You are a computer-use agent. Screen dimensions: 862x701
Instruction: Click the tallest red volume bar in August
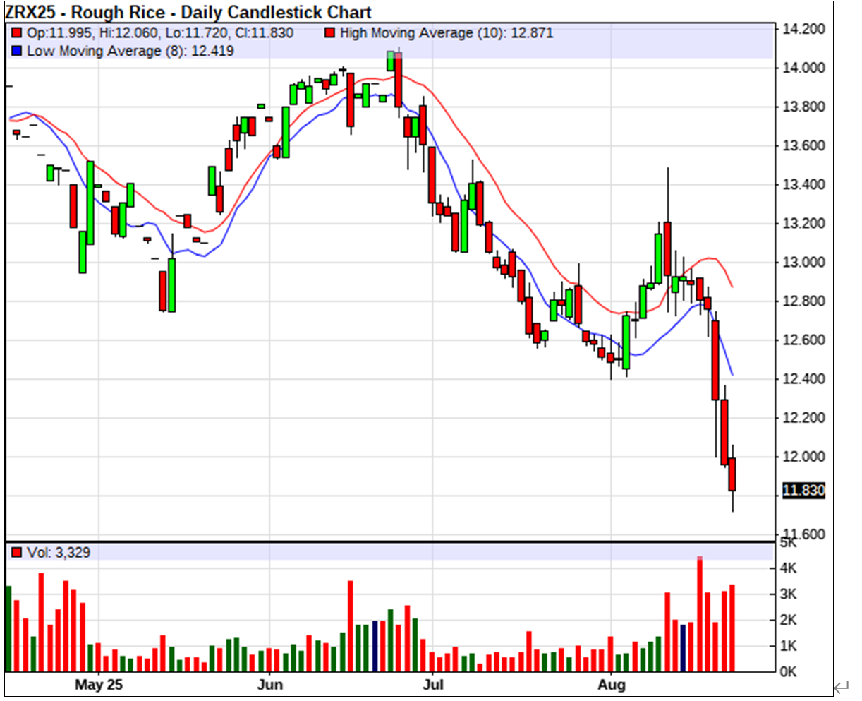[700, 614]
